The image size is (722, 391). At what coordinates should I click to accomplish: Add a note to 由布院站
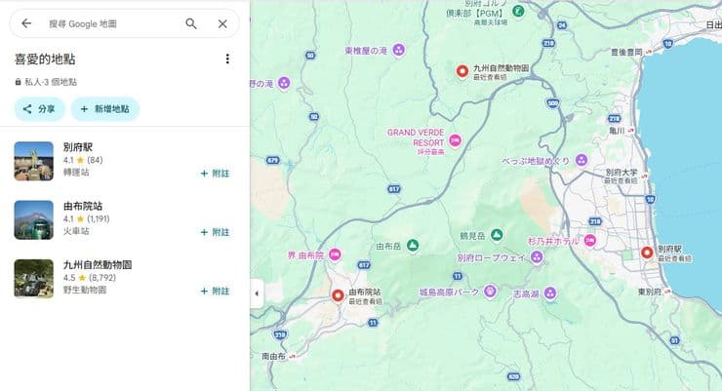click(x=215, y=232)
